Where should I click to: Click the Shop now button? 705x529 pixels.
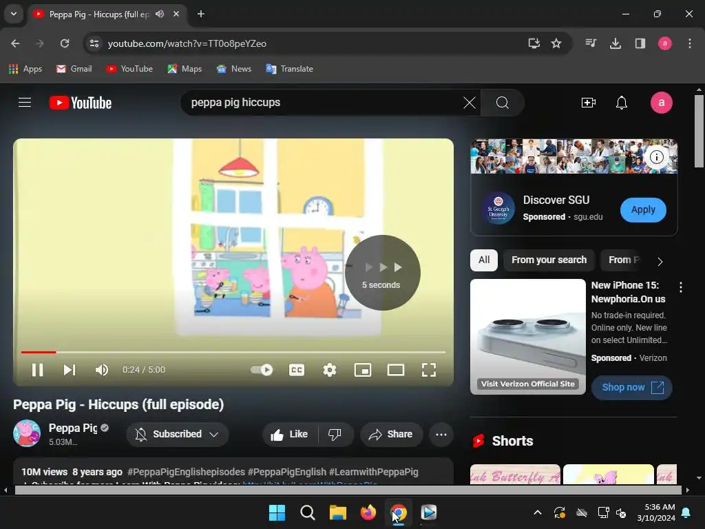pyautogui.click(x=631, y=387)
